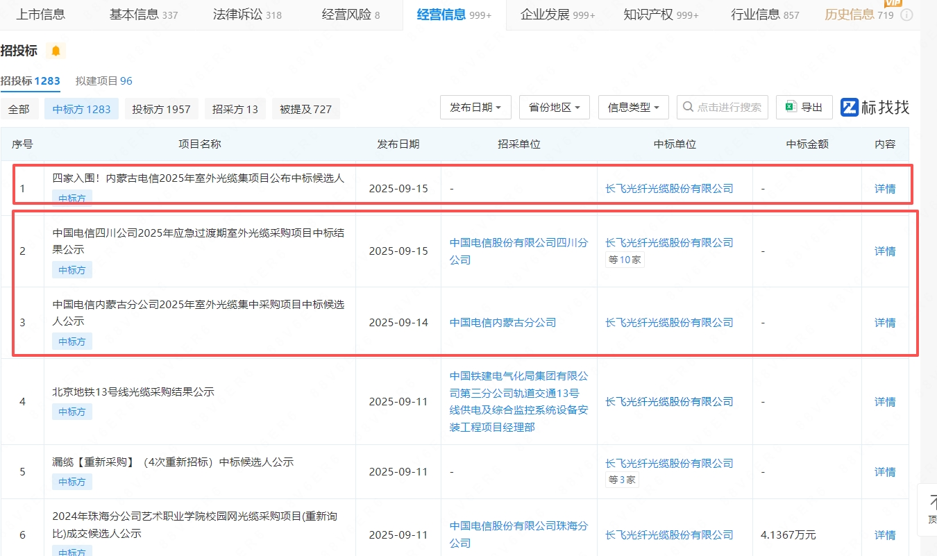Select the 经营信息 tab

pyautogui.click(x=454, y=15)
